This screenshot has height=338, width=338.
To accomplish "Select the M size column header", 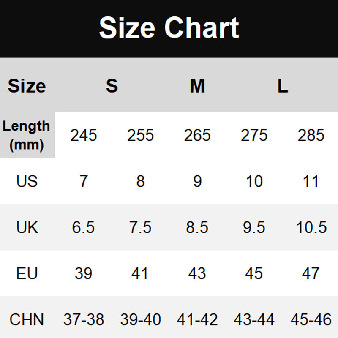I will (x=197, y=86).
